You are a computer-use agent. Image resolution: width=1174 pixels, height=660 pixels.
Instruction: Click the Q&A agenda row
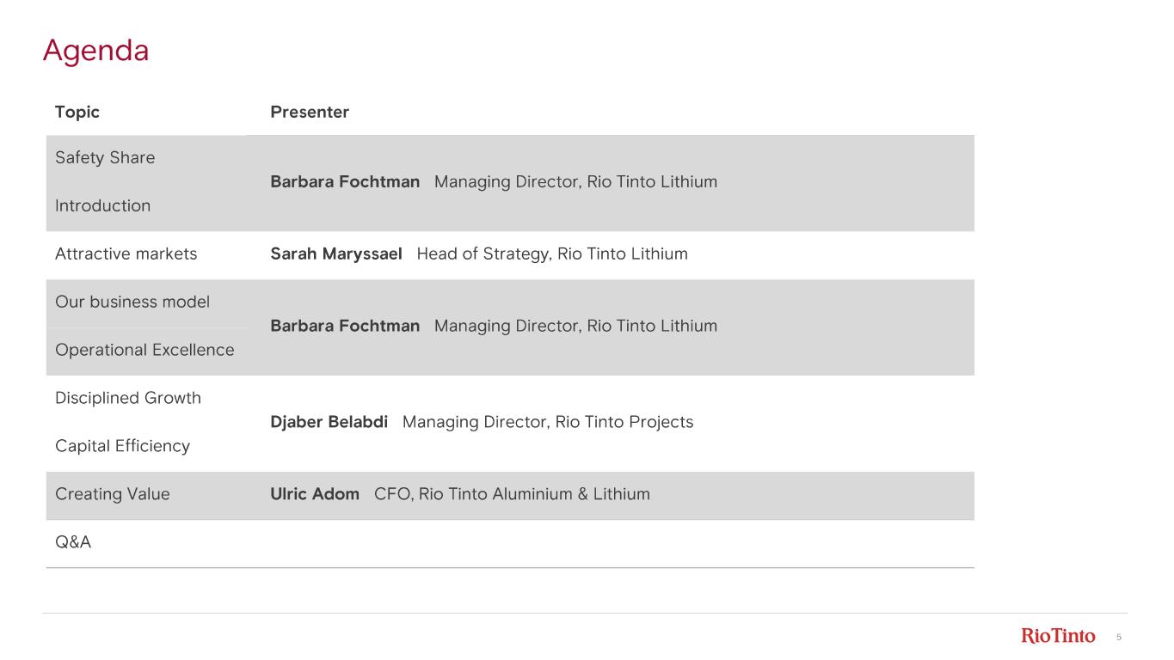pos(73,543)
